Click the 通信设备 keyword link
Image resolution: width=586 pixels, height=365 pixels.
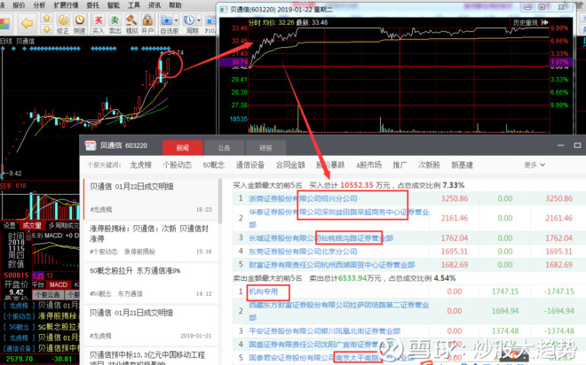(x=250, y=165)
